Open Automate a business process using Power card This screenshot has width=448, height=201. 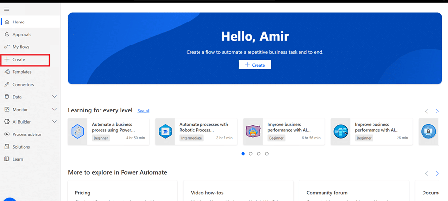pos(109,132)
